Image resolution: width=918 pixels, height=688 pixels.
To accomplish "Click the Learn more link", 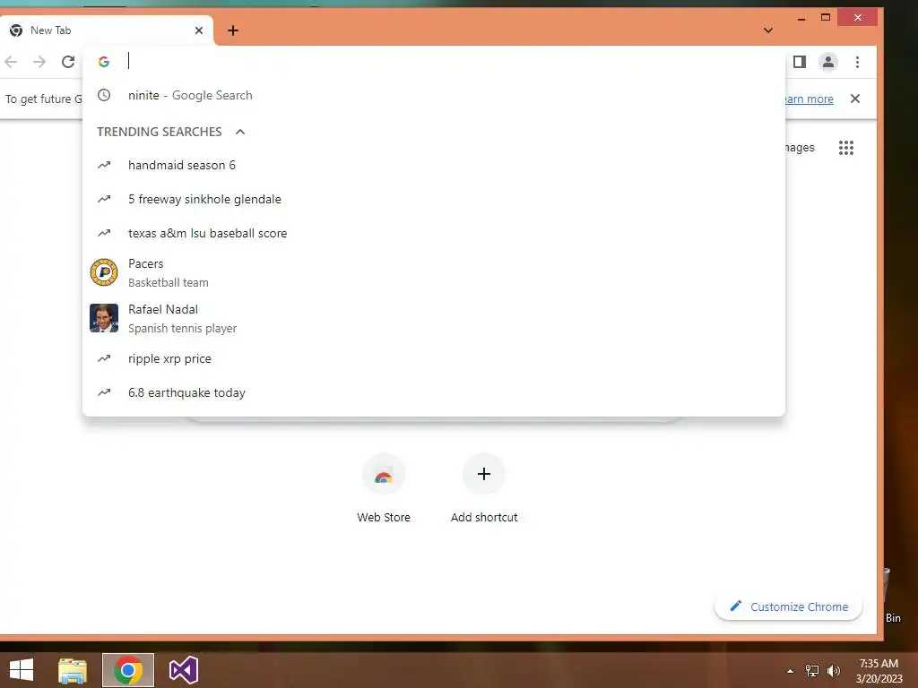I will pyautogui.click(x=809, y=99).
